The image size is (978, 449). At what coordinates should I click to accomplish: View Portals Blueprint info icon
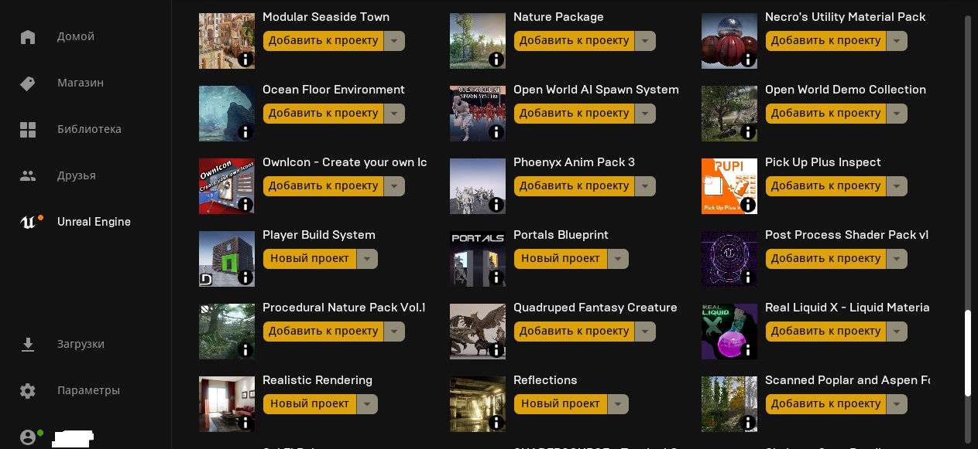[x=496, y=277]
